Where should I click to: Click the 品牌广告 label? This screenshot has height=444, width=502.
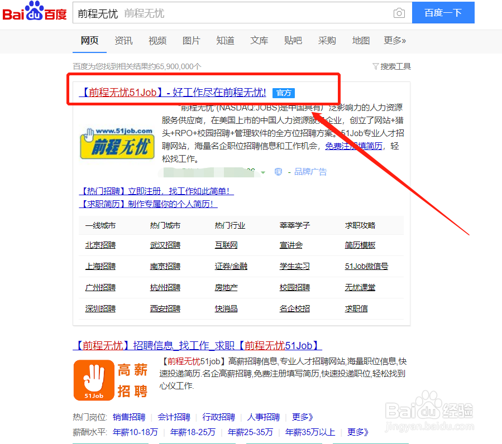click(x=310, y=172)
